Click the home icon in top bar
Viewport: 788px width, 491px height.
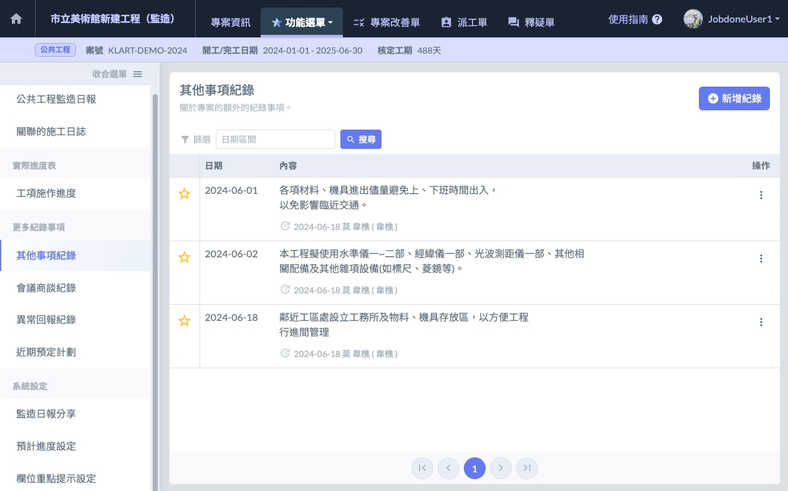coord(16,19)
